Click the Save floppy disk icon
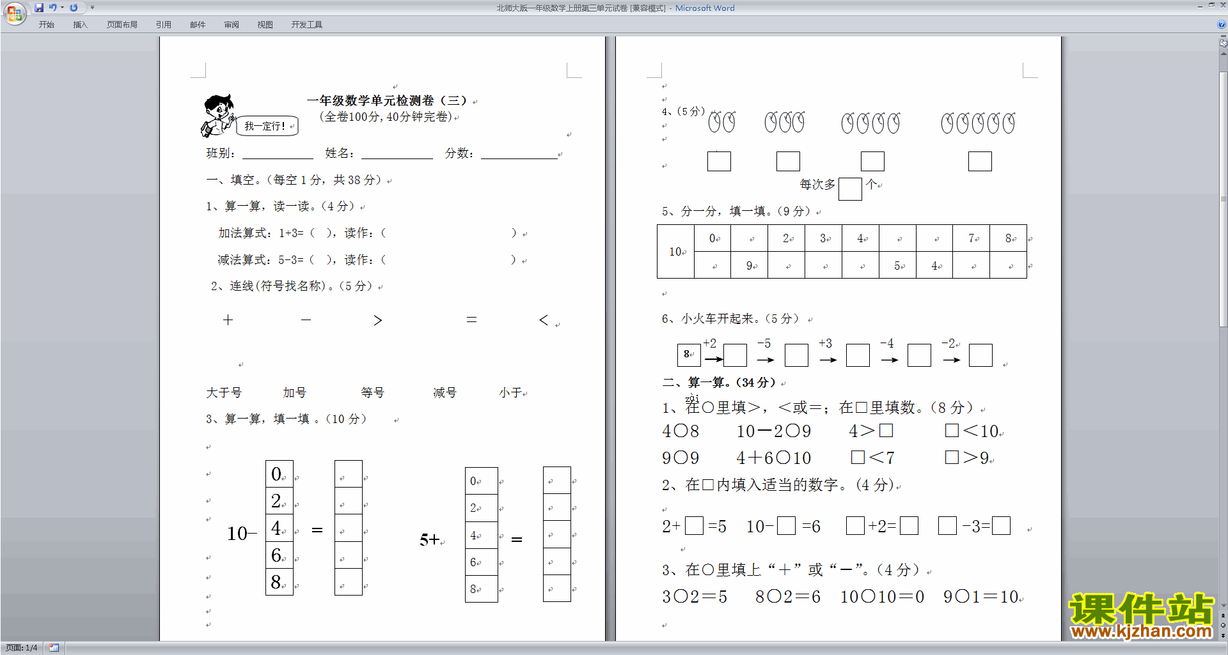 (x=39, y=8)
